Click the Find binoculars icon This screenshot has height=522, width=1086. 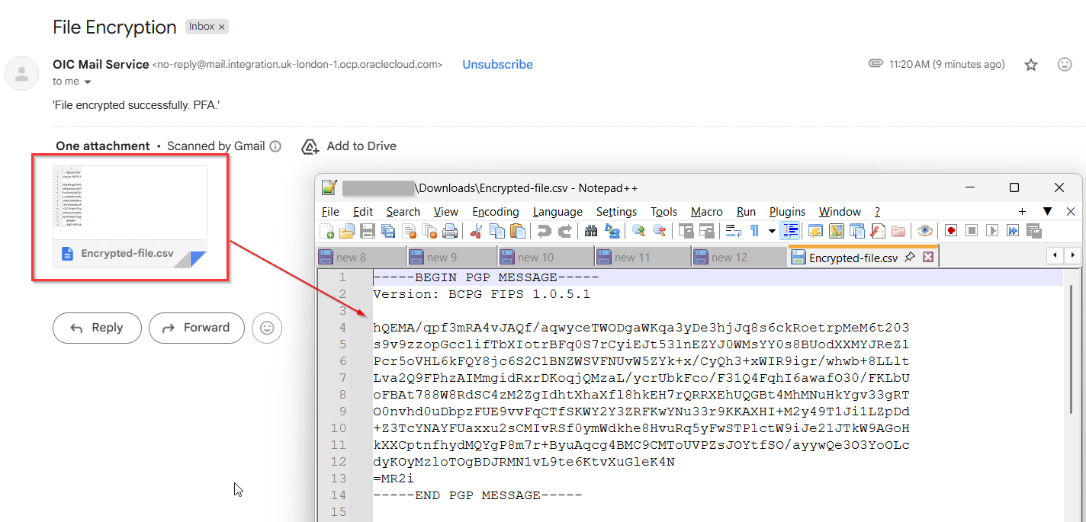(591, 231)
